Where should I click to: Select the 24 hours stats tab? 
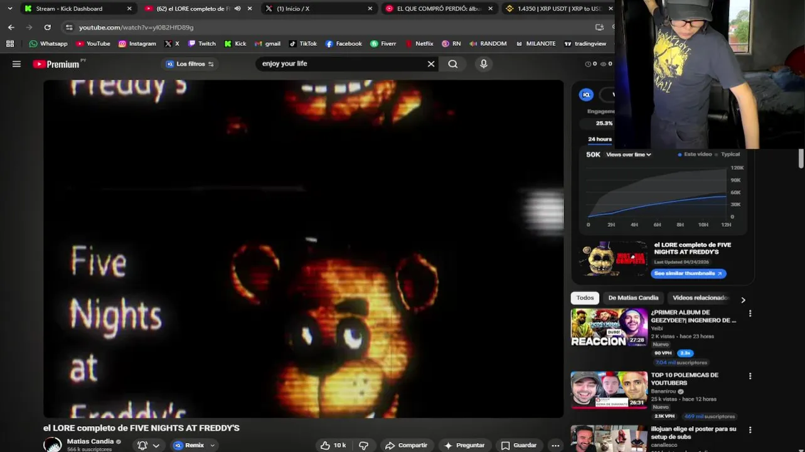click(x=600, y=139)
